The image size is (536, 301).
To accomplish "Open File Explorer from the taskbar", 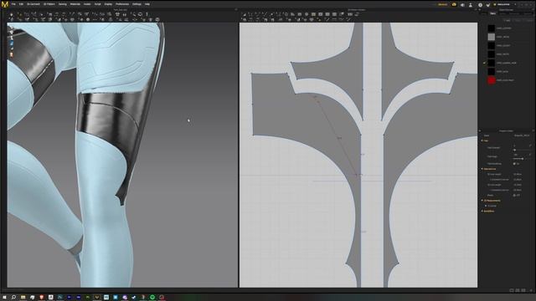I will tap(23, 298).
